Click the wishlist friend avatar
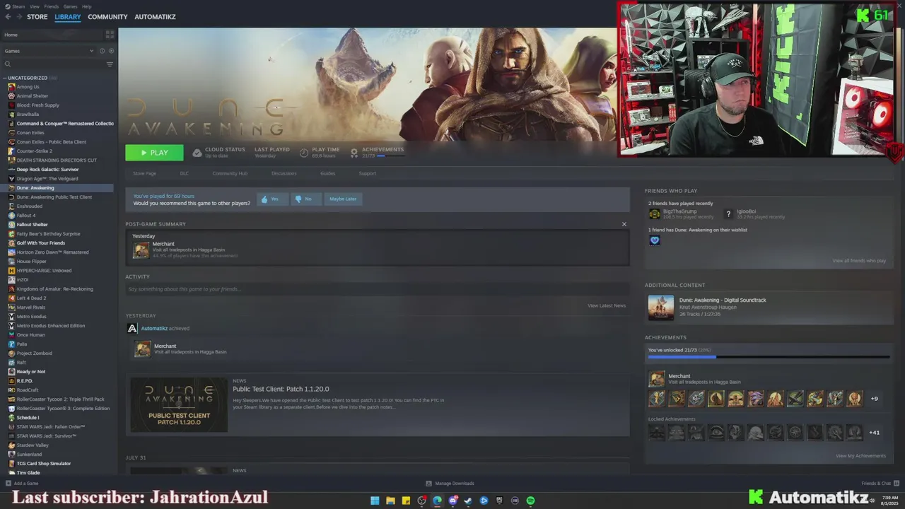 655,240
